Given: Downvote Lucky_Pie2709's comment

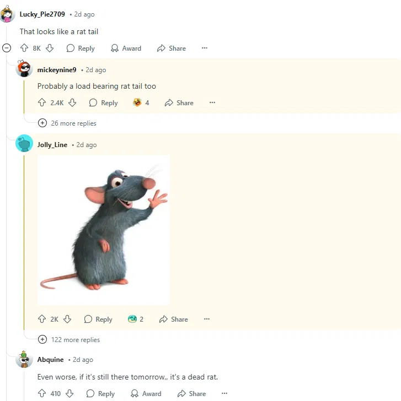Looking at the screenshot, I should pos(50,48).
